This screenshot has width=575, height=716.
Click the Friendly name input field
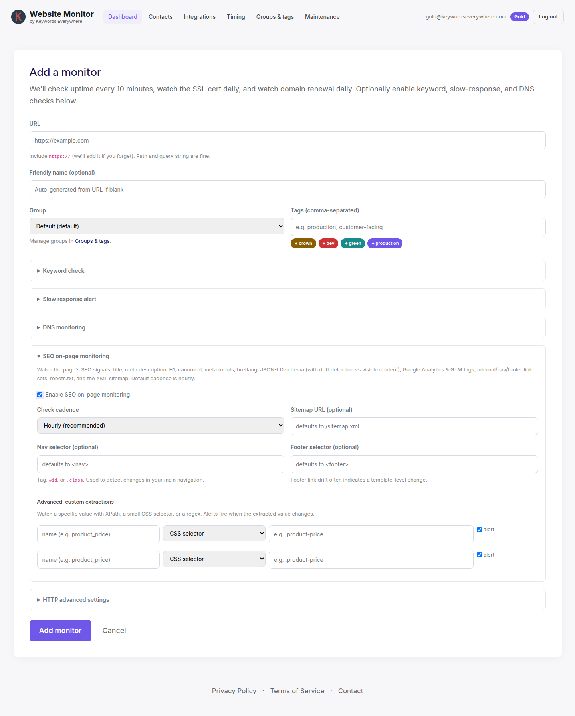[287, 190]
